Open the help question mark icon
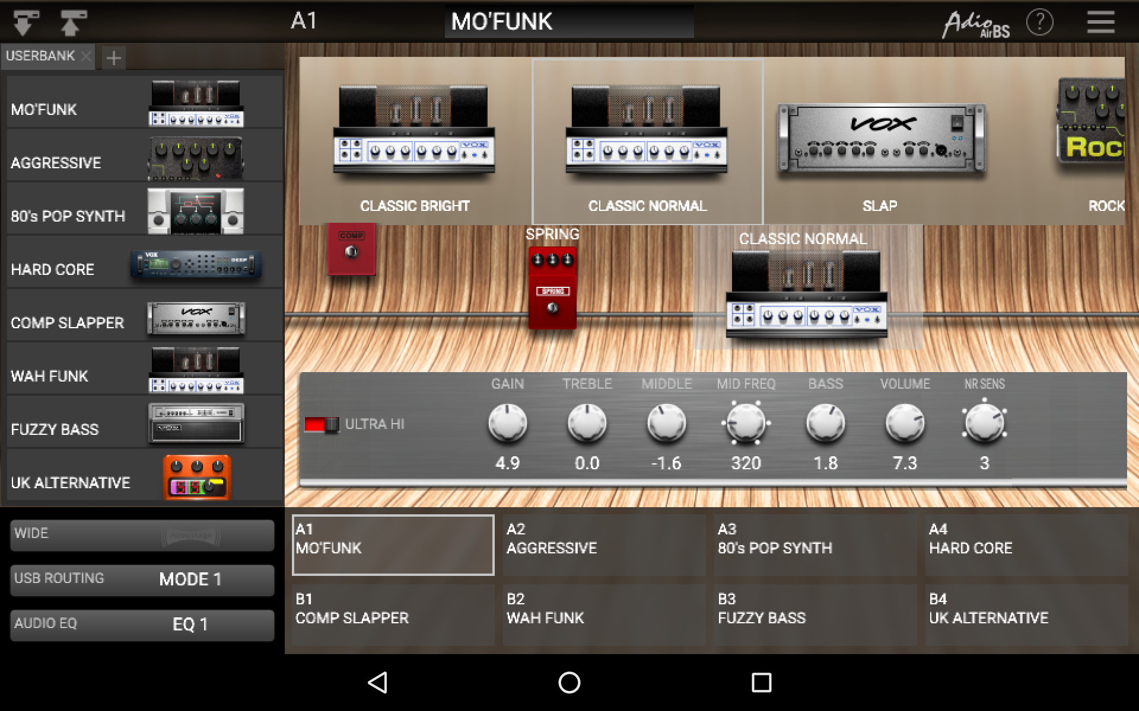 click(x=1039, y=23)
